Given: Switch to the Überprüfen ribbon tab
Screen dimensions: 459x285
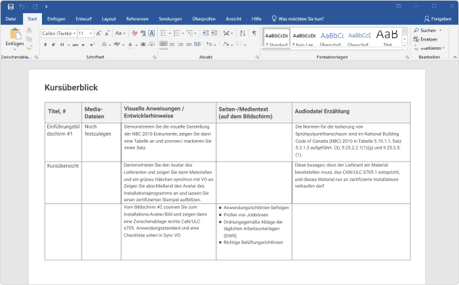Looking at the screenshot, I should point(204,19).
